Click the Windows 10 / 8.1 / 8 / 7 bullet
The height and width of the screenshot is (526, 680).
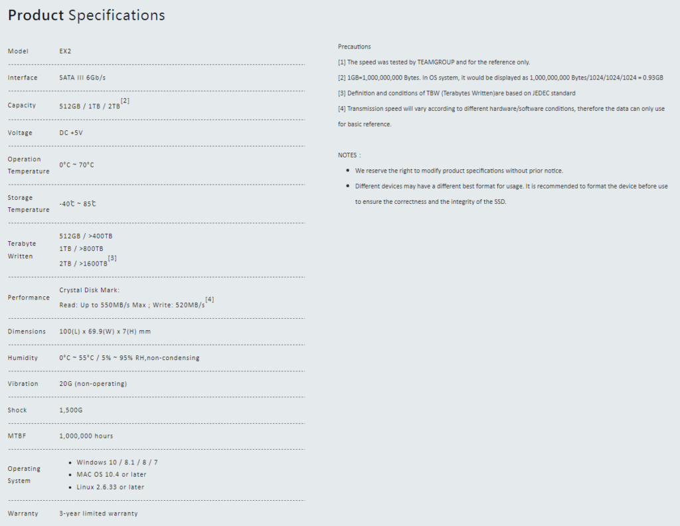point(117,462)
